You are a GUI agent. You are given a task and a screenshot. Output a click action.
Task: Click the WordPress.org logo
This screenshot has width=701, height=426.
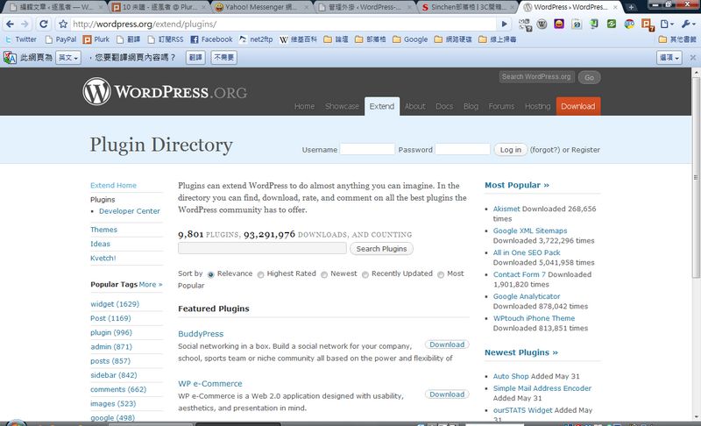point(165,92)
